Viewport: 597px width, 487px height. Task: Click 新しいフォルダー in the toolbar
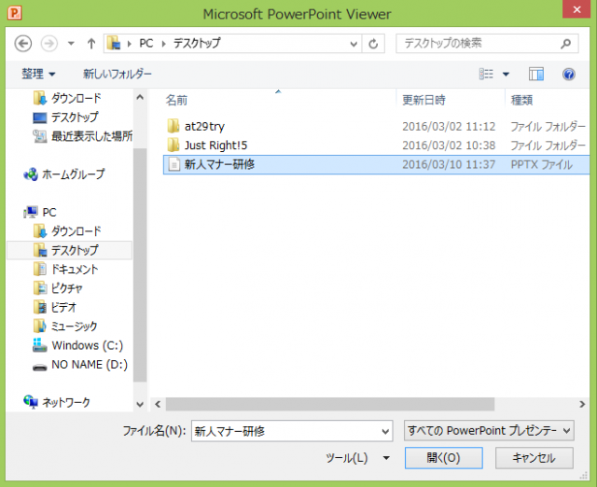pos(117,74)
